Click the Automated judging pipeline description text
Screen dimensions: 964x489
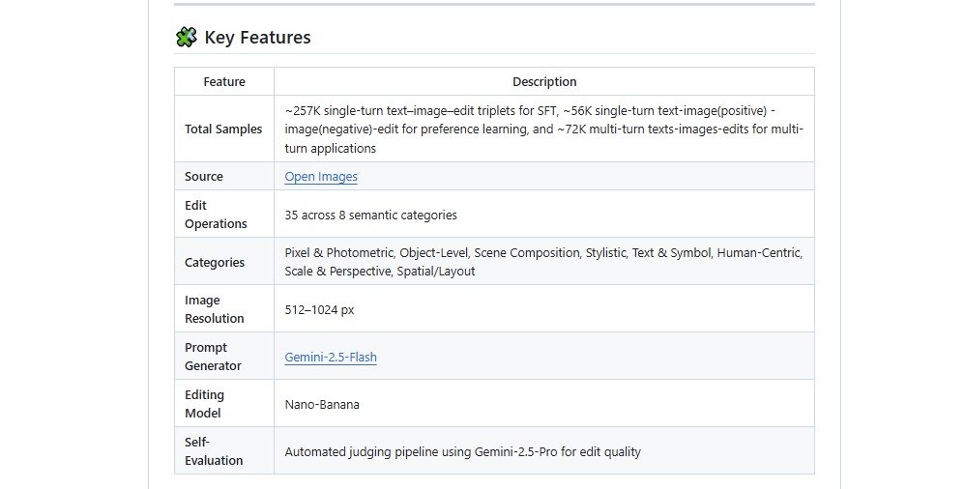click(462, 452)
